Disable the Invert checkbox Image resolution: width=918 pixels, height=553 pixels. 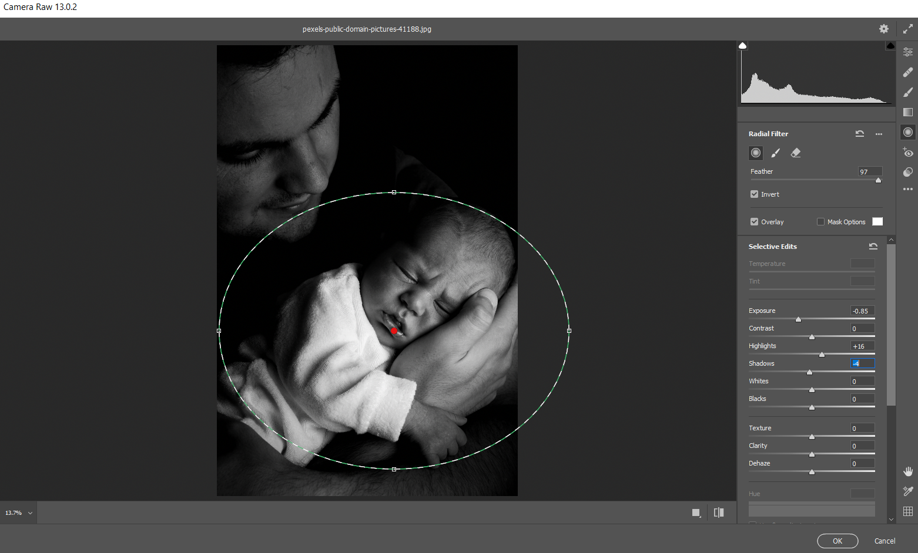(x=755, y=194)
